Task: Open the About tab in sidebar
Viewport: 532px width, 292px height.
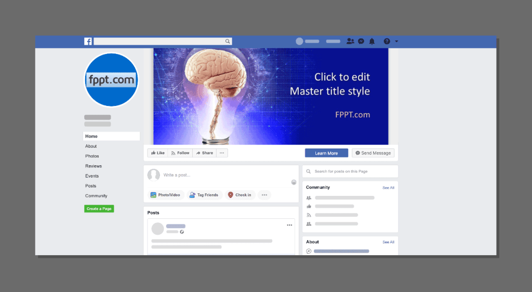Action: pyautogui.click(x=91, y=146)
